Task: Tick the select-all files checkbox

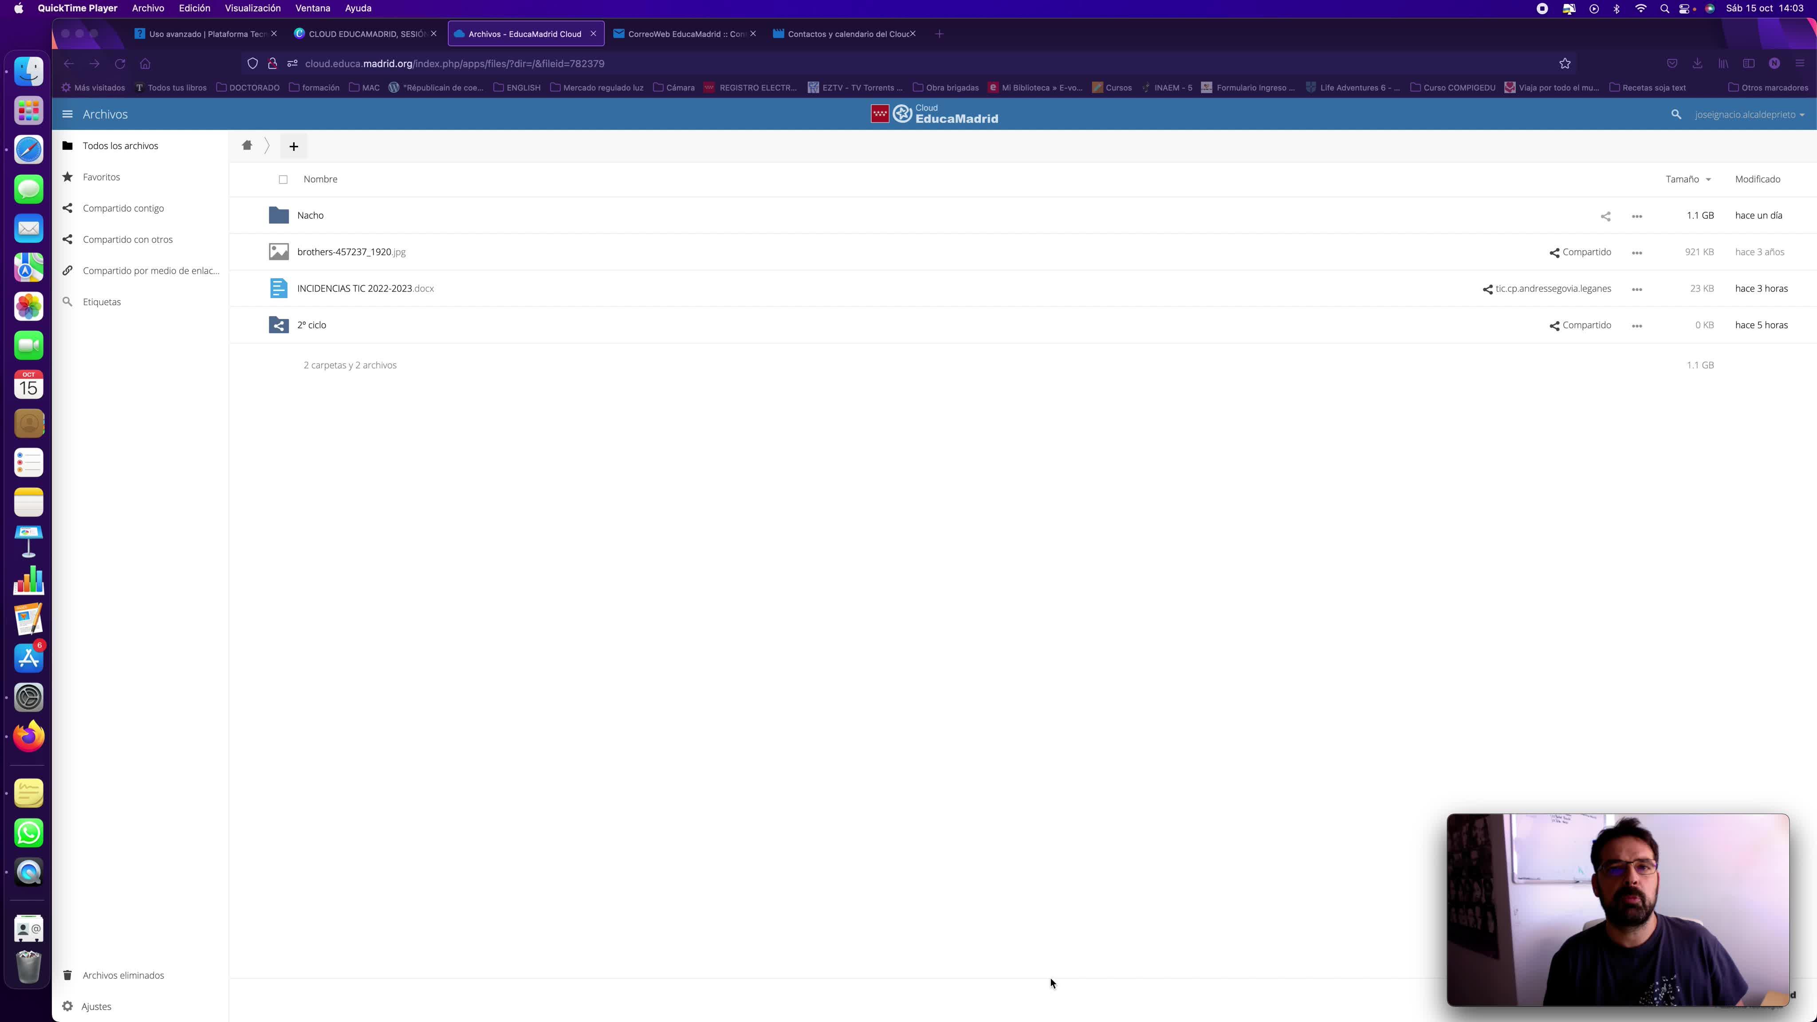Action: pyautogui.click(x=283, y=179)
